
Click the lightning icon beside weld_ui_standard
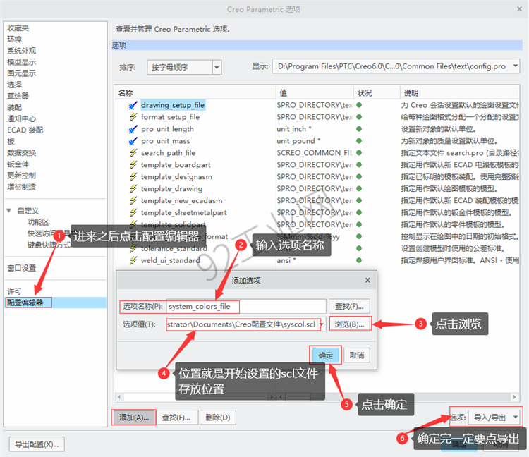point(133,260)
